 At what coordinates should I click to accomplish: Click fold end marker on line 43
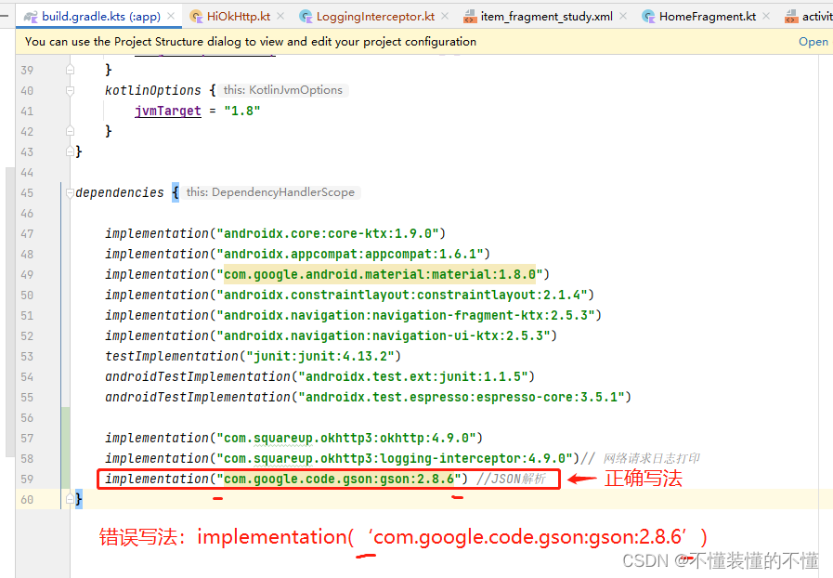(70, 151)
